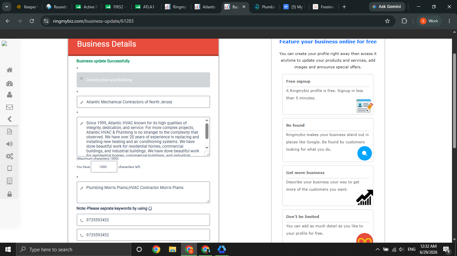Switch to the Keeper browser tab
The image size is (457, 256).
(27, 7)
